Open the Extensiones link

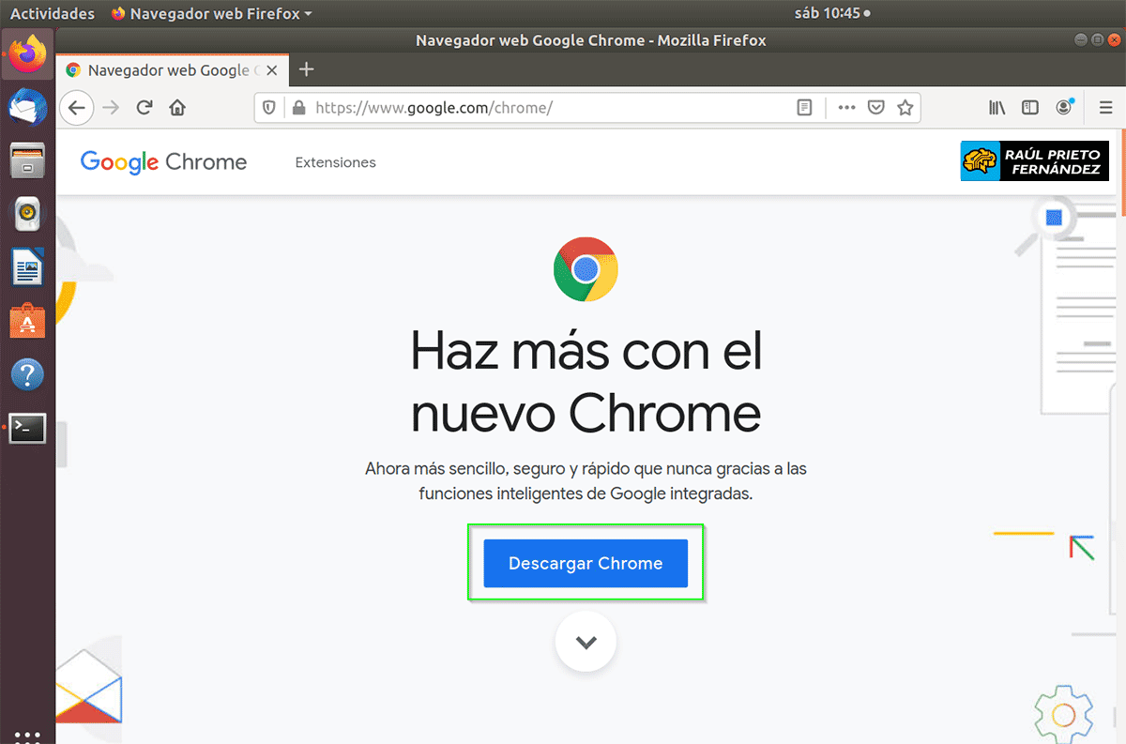(335, 161)
